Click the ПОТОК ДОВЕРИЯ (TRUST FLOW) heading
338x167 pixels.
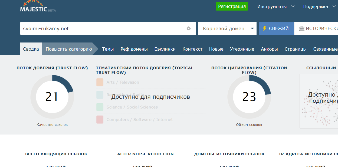pos(52,68)
